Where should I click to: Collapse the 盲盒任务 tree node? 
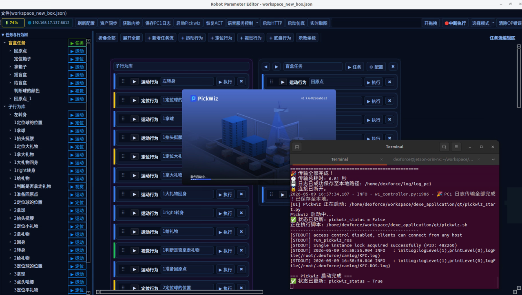tap(5, 43)
